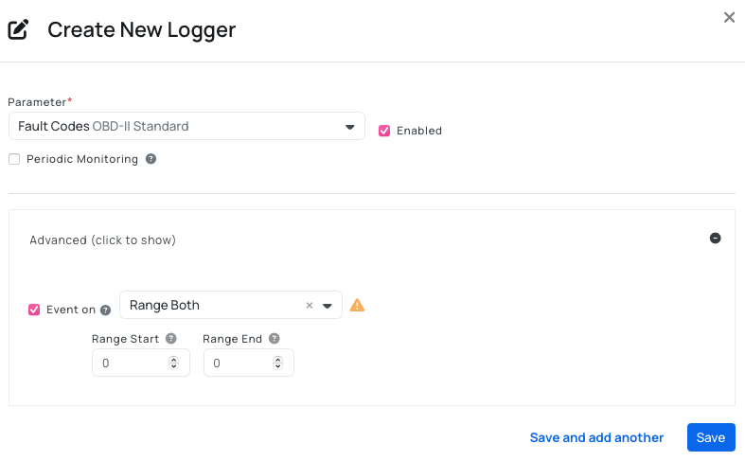This screenshot has height=461, width=745.
Task: Collapse the Advanced section with minus icon
Action: (716, 238)
